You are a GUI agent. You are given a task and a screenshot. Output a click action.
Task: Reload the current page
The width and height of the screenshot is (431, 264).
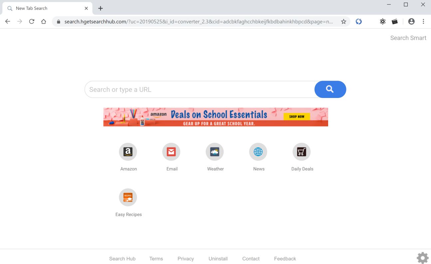(32, 22)
